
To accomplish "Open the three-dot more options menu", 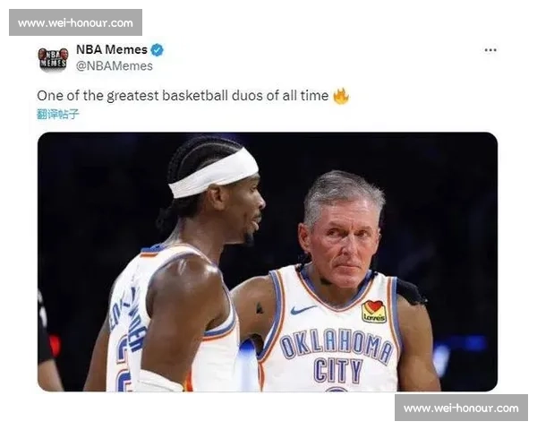I will [490, 50].
